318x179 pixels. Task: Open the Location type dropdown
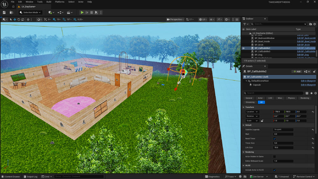[252, 112]
